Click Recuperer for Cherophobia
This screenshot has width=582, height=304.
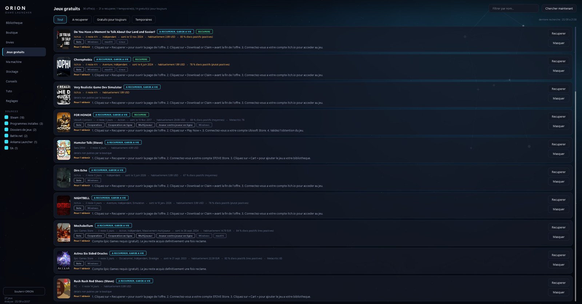(x=558, y=61)
